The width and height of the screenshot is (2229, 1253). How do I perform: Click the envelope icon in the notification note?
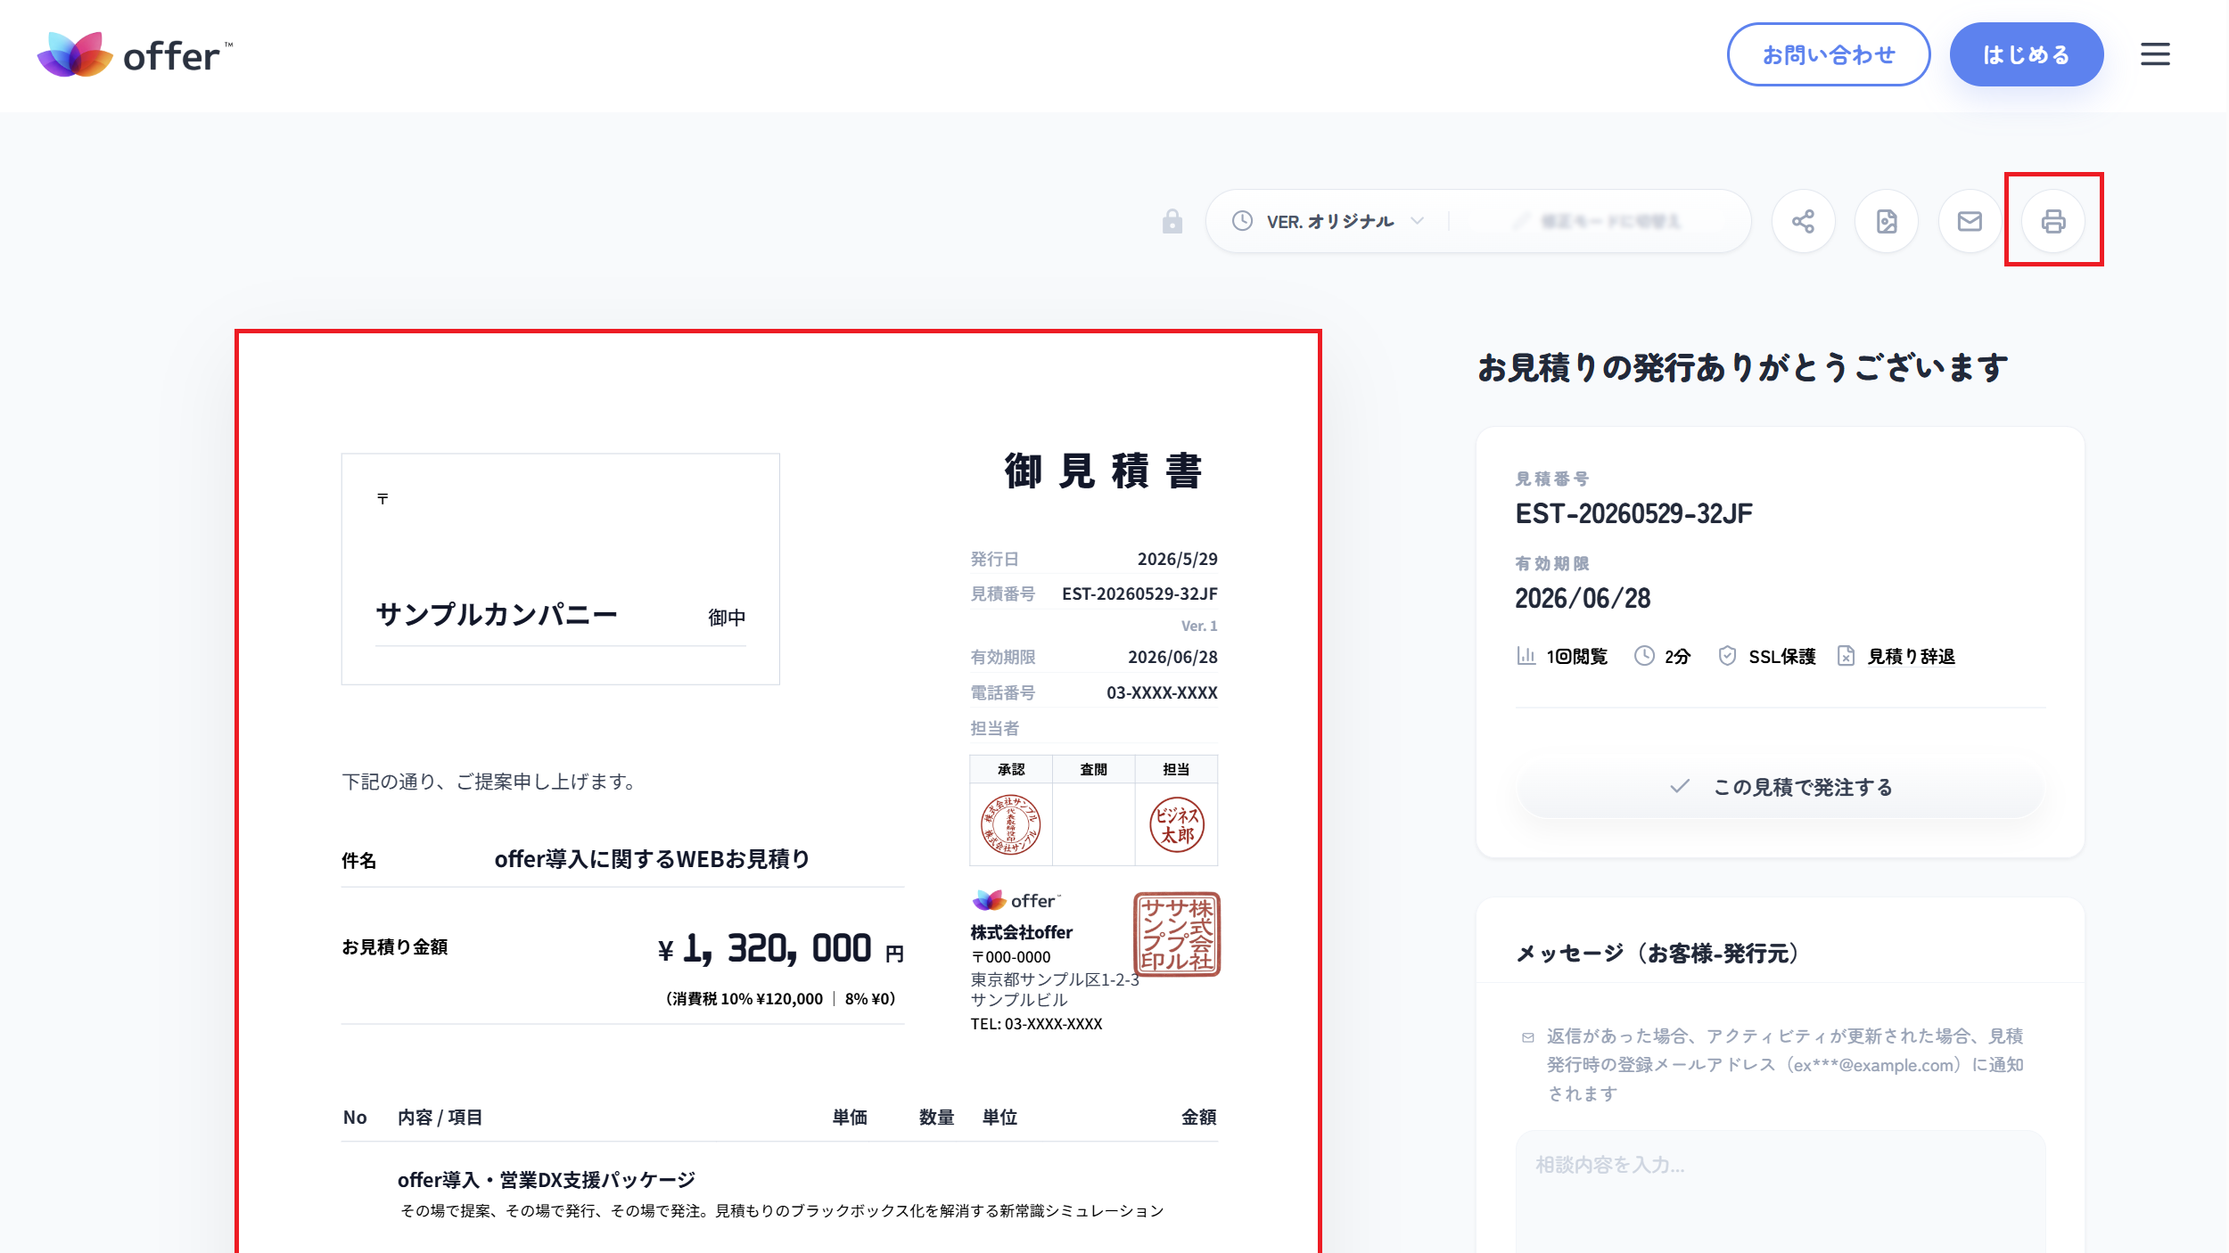click(x=1528, y=1037)
